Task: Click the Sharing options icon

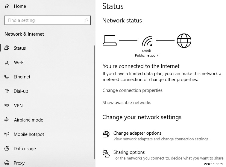Action: tap(106, 154)
